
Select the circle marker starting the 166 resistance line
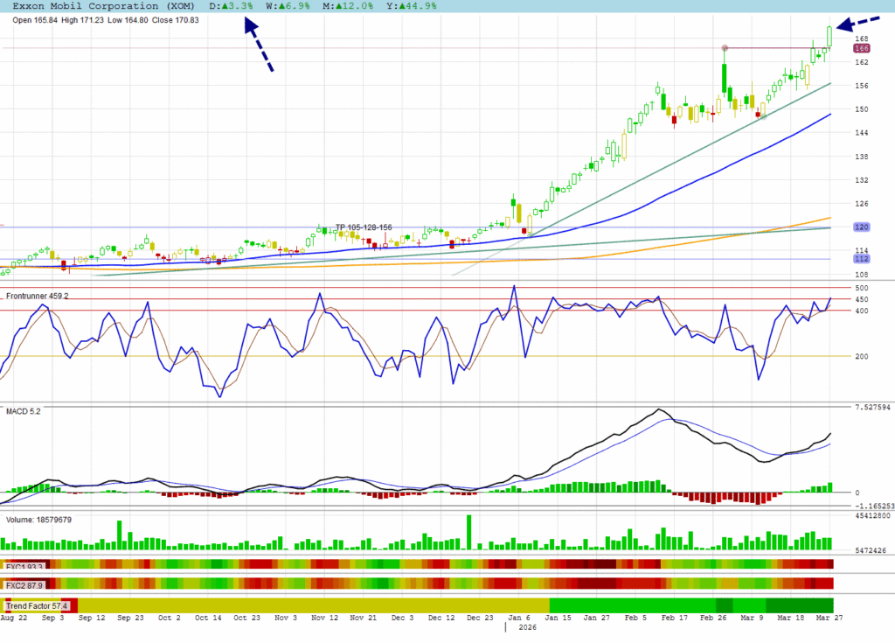[725, 48]
